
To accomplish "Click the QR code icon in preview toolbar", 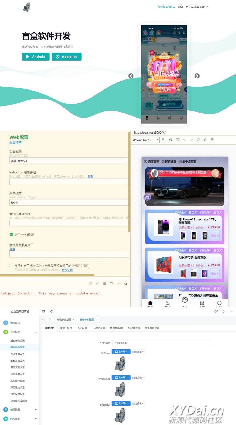I will pos(212,140).
